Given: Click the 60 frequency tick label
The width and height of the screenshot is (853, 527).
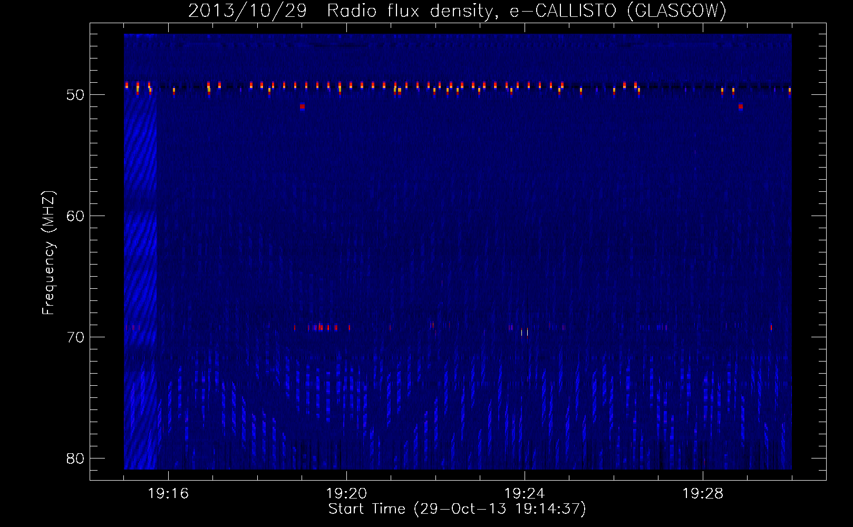Looking at the screenshot, I should [75, 216].
